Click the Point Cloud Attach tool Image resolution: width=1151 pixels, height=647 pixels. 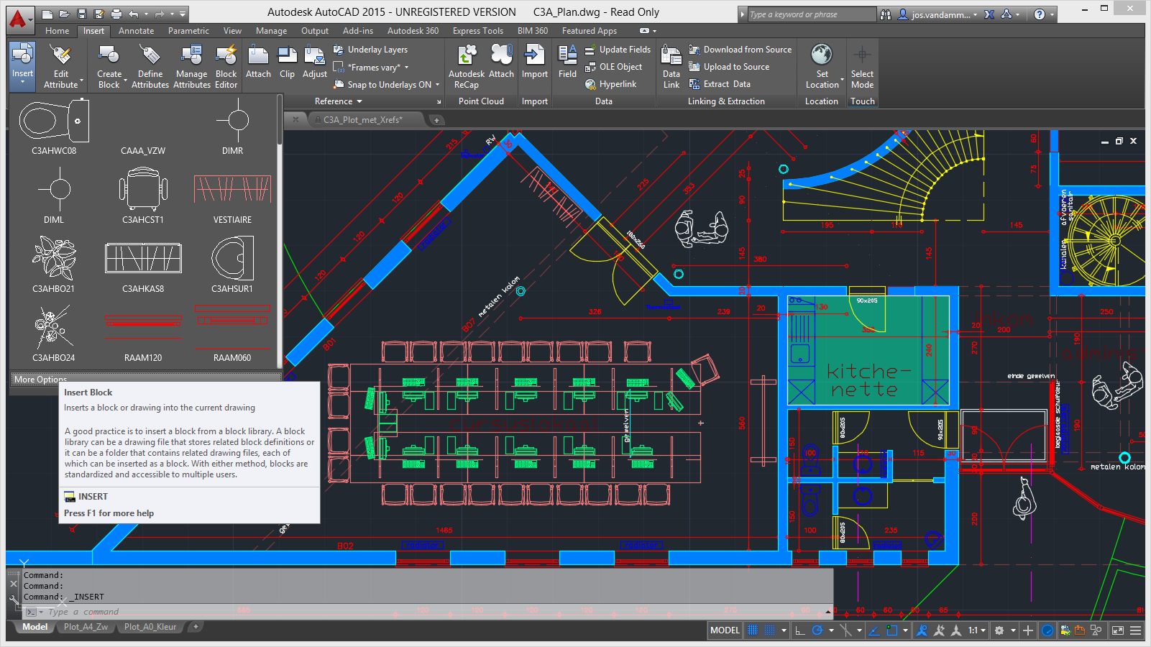click(501, 63)
